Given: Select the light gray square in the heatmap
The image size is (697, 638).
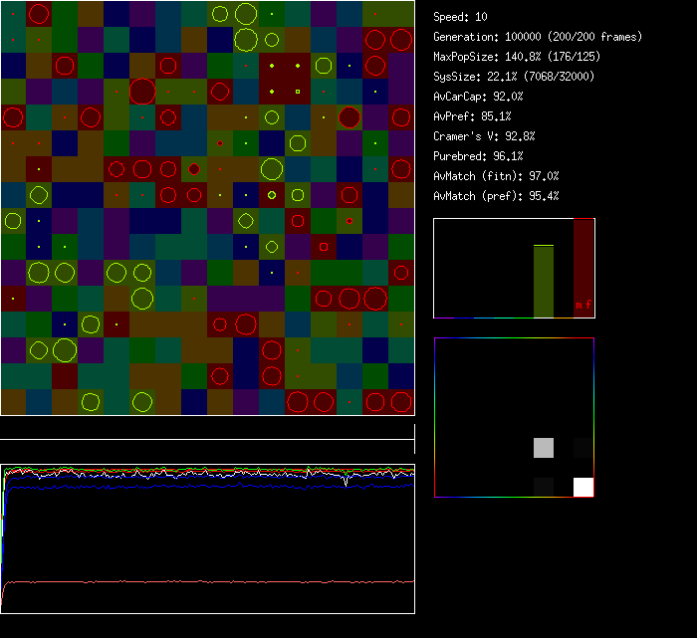Looking at the screenshot, I should pyautogui.click(x=544, y=447).
